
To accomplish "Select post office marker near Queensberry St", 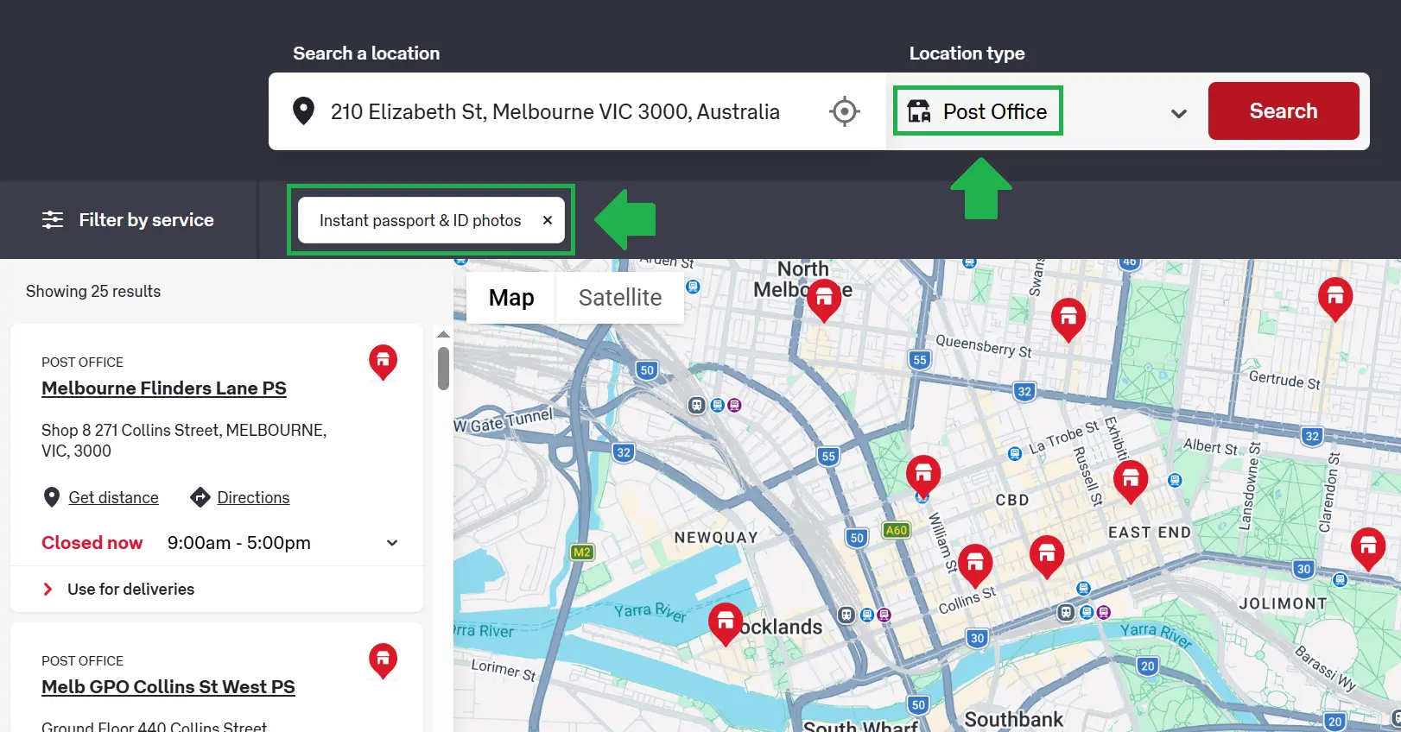I will [x=1068, y=319].
